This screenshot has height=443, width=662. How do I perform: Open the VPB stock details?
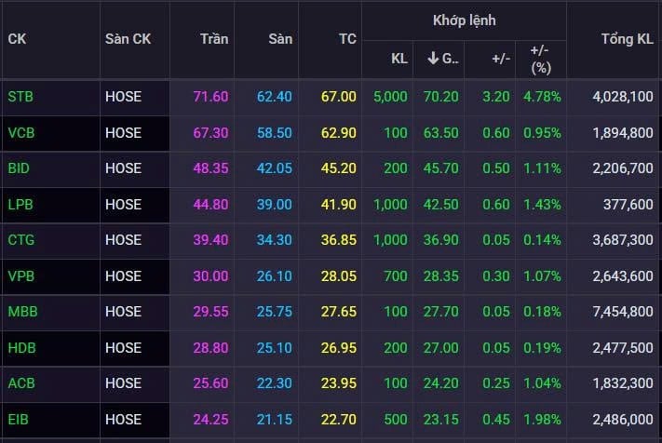pyautogui.click(x=20, y=275)
